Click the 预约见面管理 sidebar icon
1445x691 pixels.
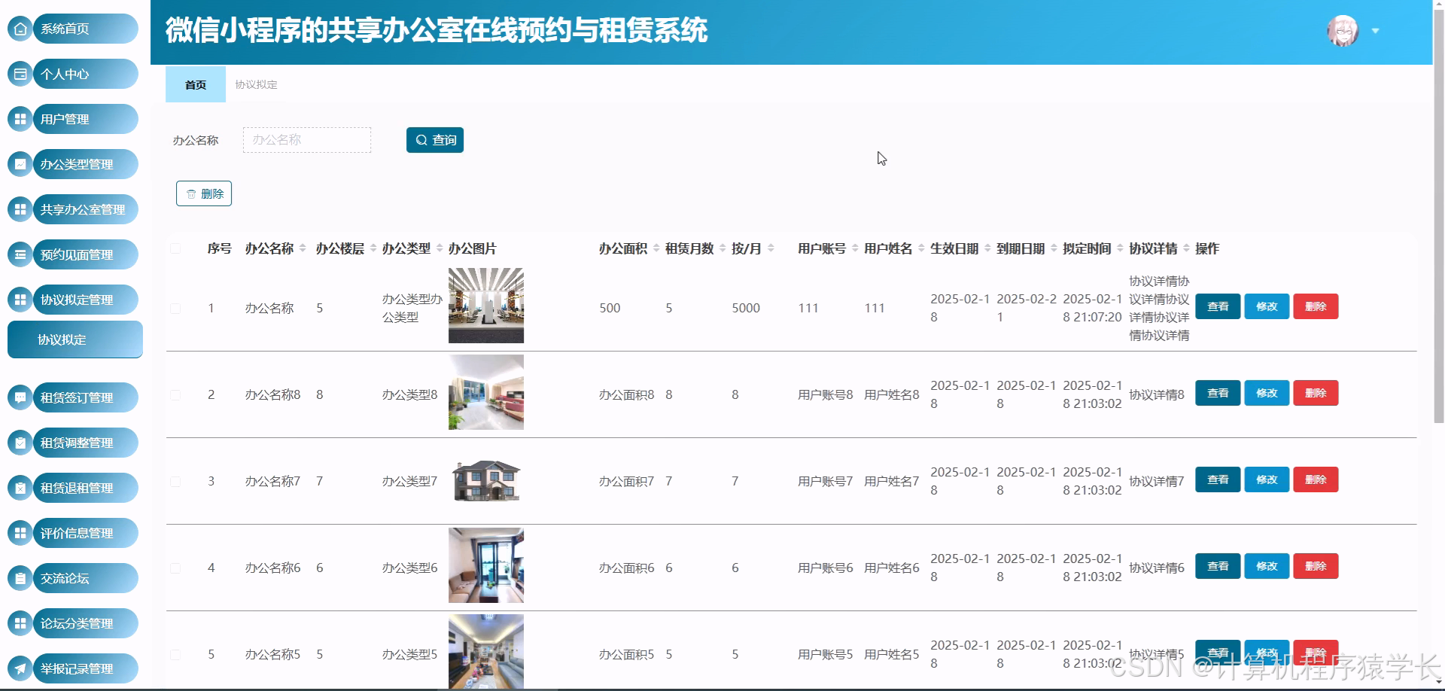coord(19,254)
